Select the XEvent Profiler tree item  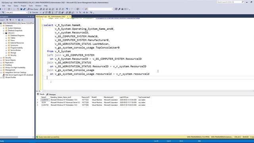point(11,77)
